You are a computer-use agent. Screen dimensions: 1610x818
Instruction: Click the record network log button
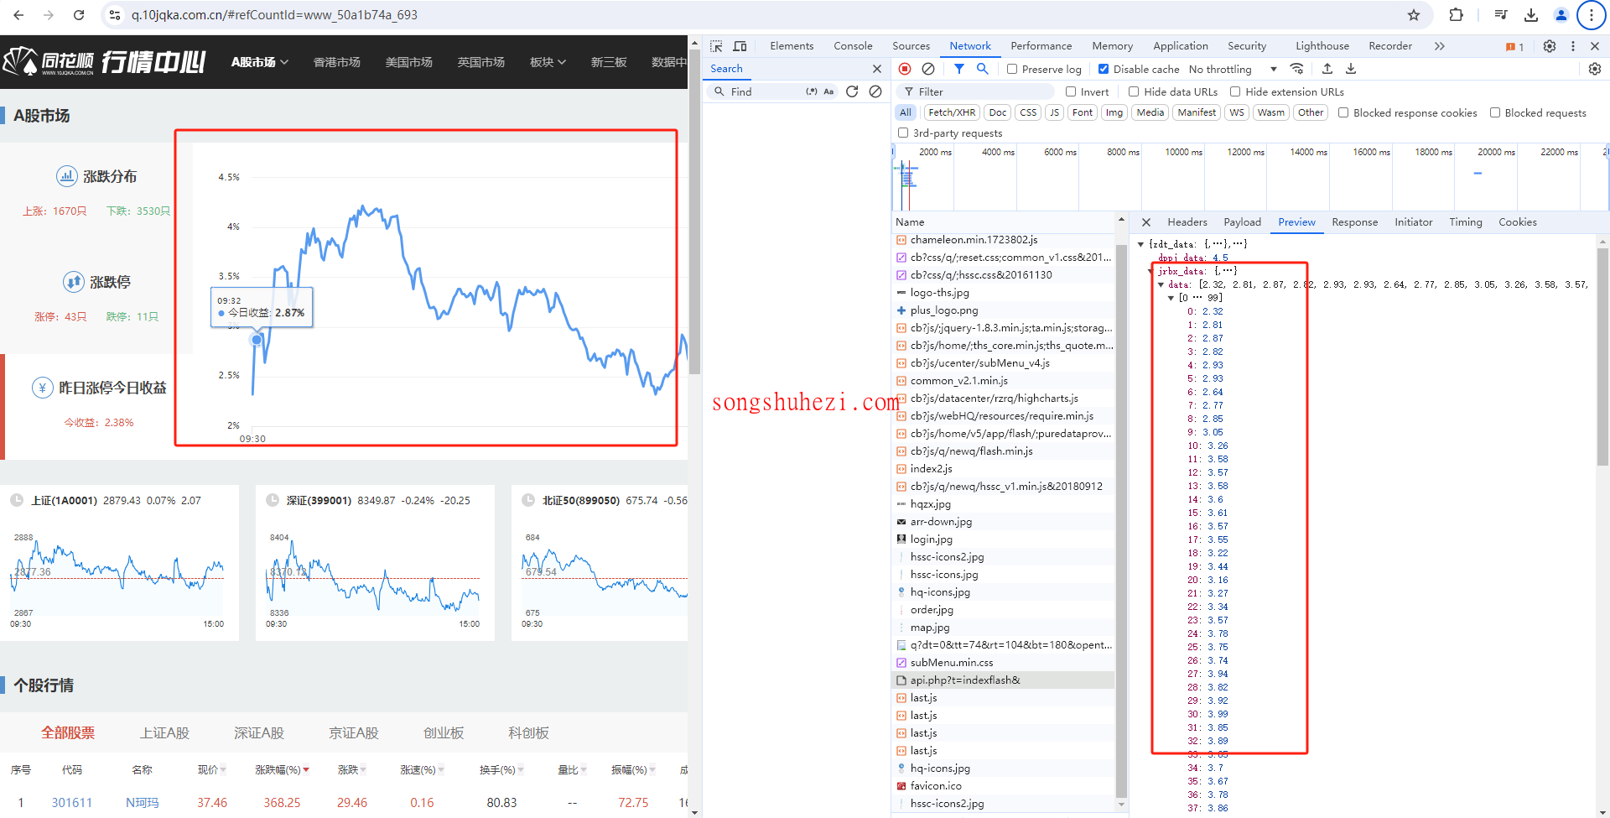click(x=905, y=69)
